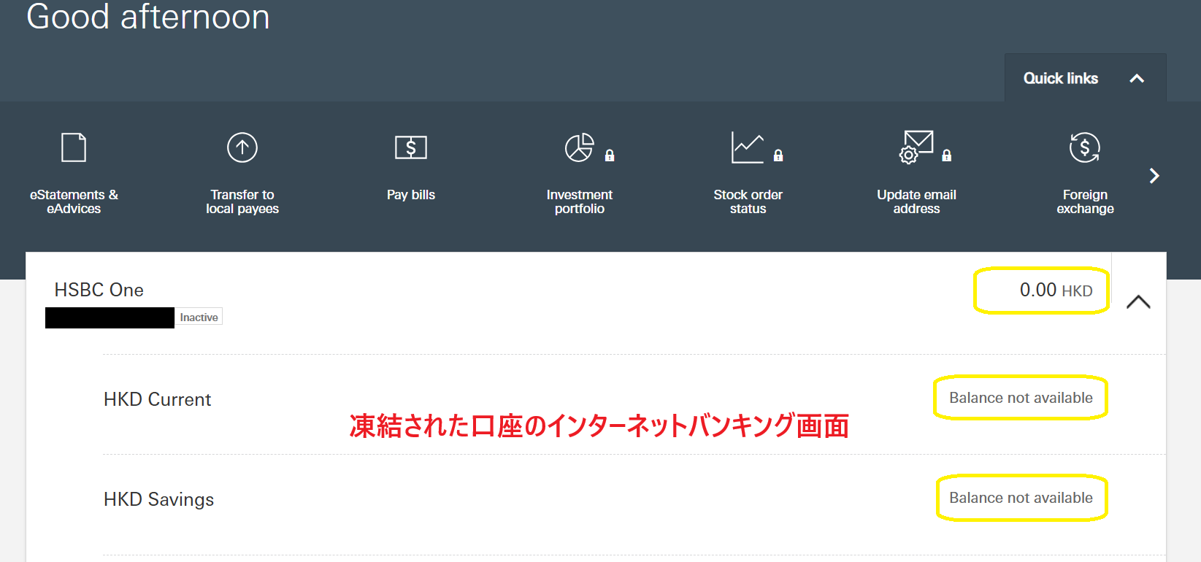Click the Foreign exchange text label
Viewport: 1201px width, 562px height.
tap(1085, 201)
